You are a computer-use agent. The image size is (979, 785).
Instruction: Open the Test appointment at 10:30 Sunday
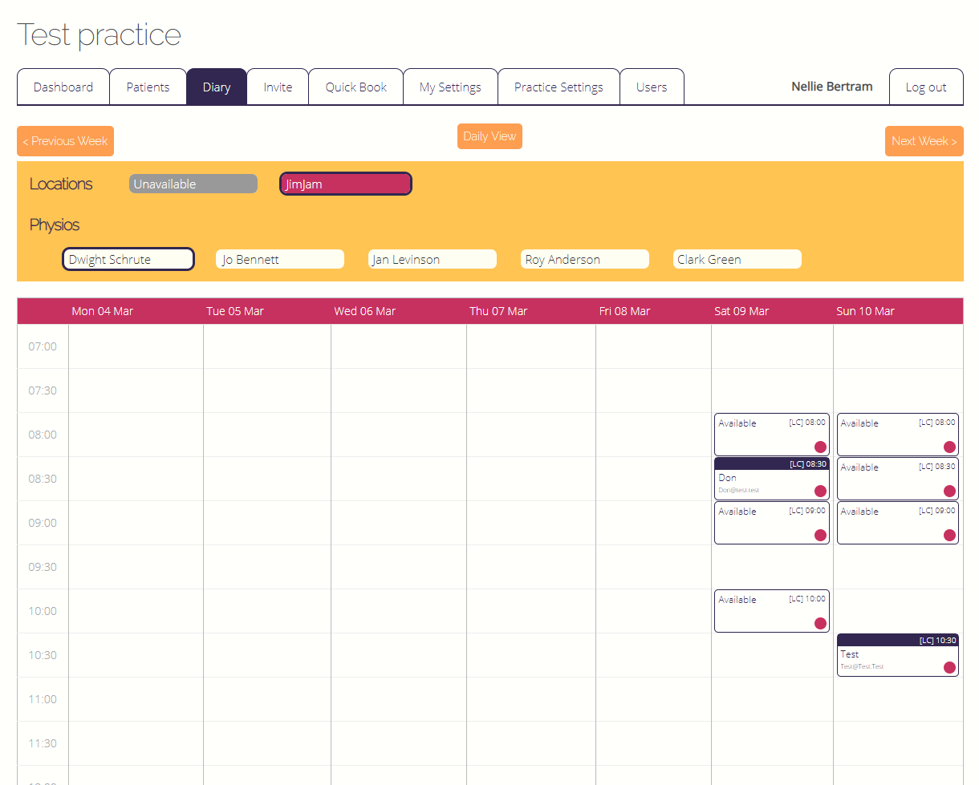click(898, 655)
